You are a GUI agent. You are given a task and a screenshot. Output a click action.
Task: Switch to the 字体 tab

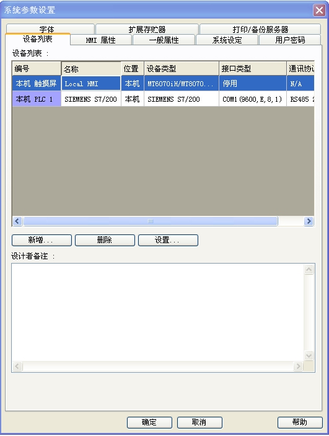point(50,29)
